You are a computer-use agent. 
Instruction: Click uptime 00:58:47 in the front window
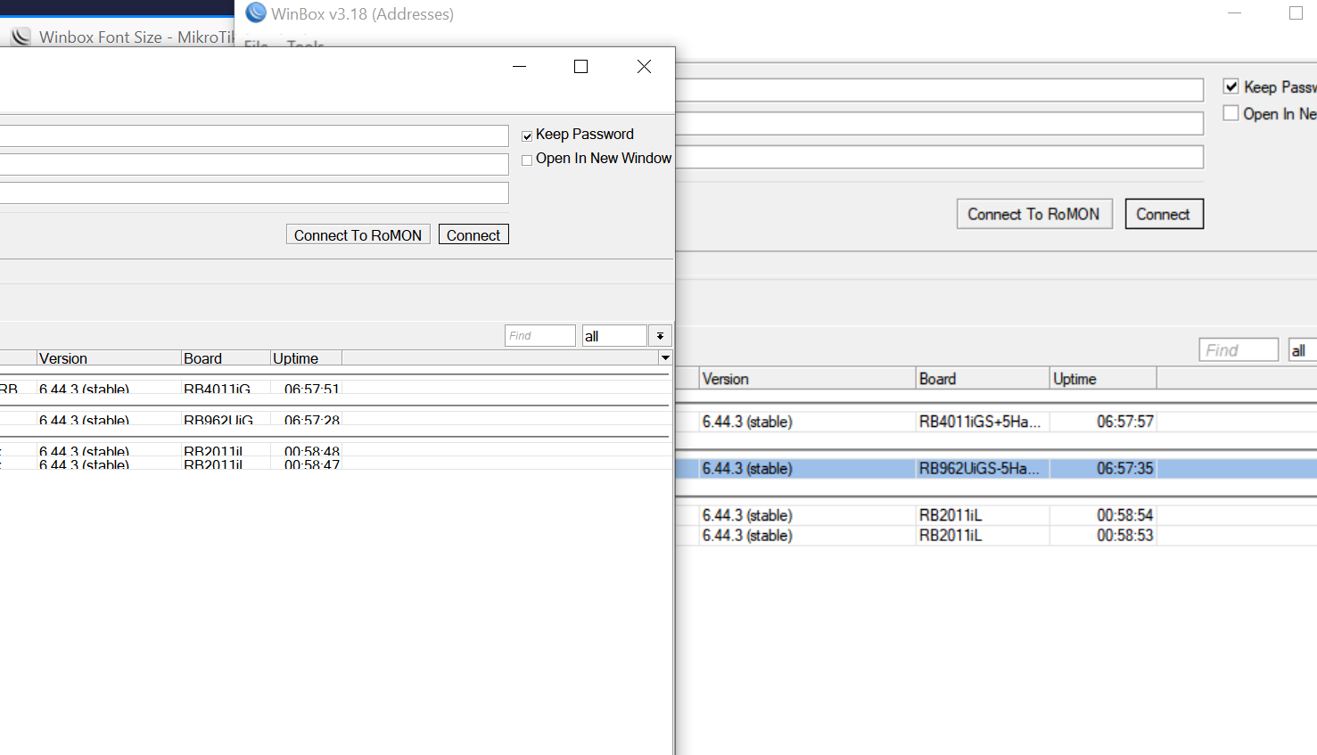point(311,464)
